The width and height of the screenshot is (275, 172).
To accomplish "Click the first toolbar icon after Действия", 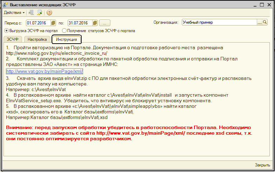I will coord(32,13).
